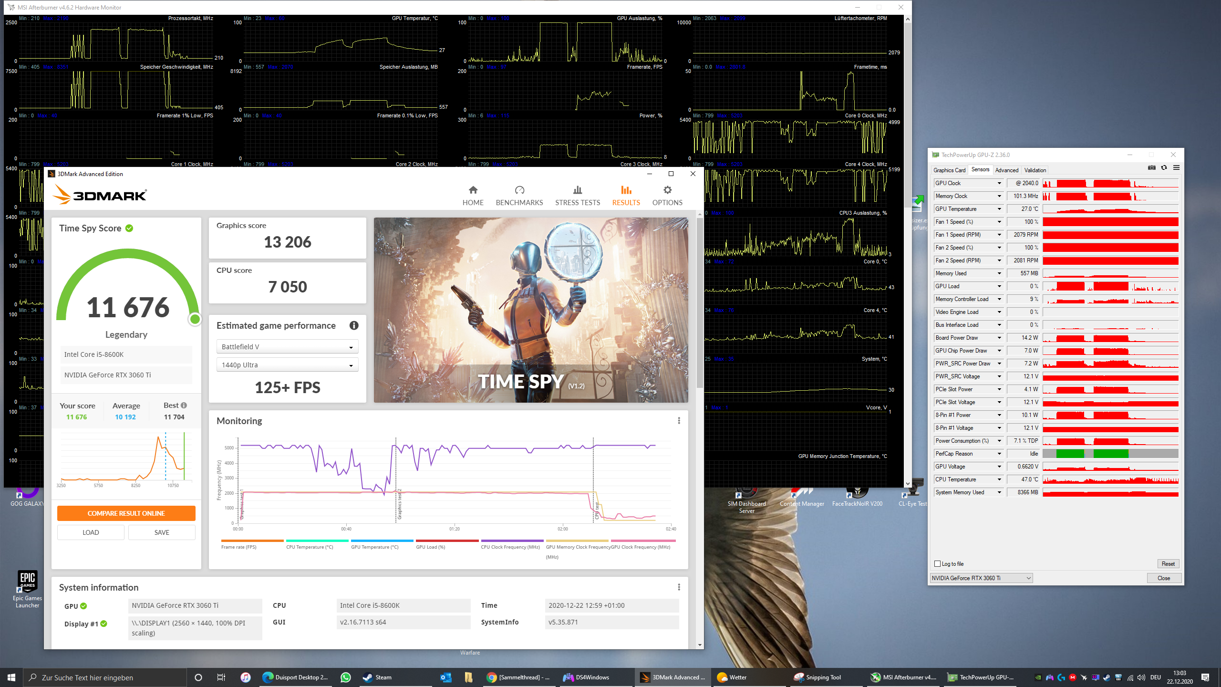This screenshot has width=1221, height=687.
Task: Go to 3DMark Options gear
Action: pos(667,196)
